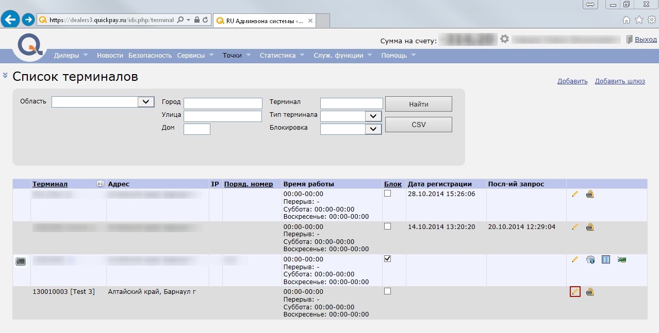Click the green circuit board icon in third row
Viewport: 659px width, 333px height.
point(621,259)
